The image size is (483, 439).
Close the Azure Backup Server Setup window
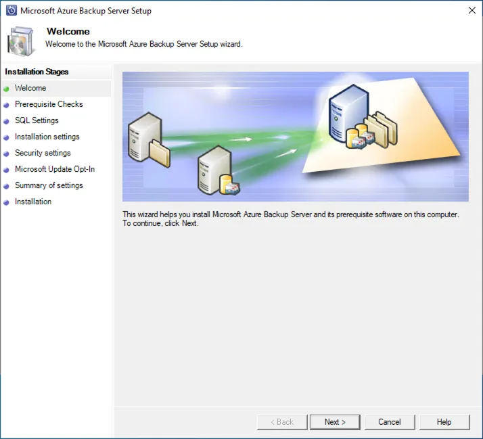click(x=471, y=11)
